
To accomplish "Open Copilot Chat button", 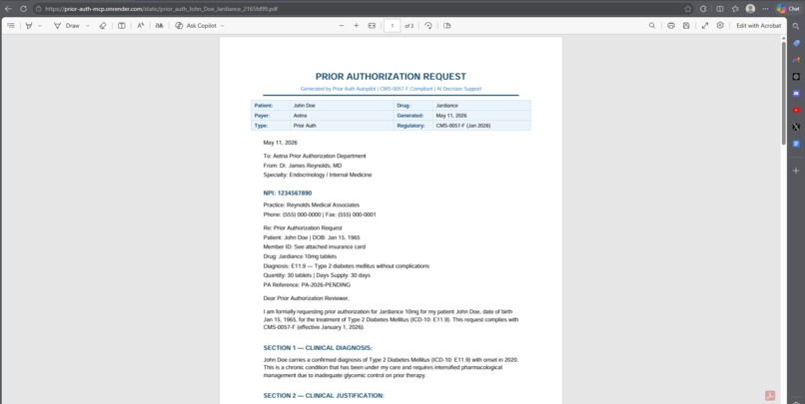I will click(789, 9).
